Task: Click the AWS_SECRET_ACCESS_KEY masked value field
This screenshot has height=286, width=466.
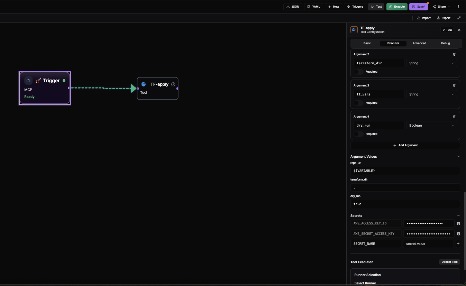Action: (x=429, y=233)
